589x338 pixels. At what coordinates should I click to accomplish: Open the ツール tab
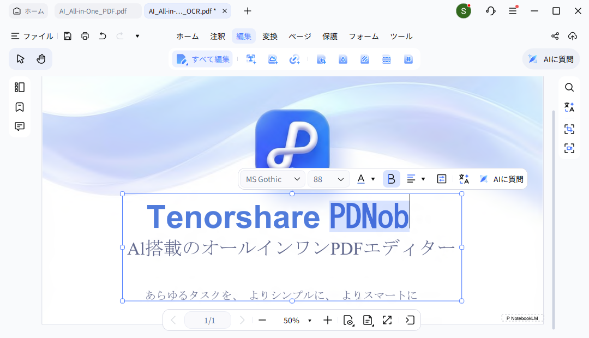point(401,37)
